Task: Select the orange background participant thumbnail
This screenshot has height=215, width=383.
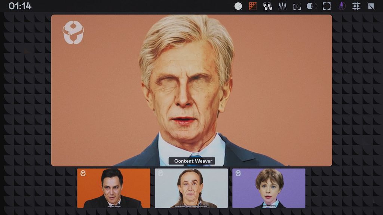Action: click(x=114, y=188)
